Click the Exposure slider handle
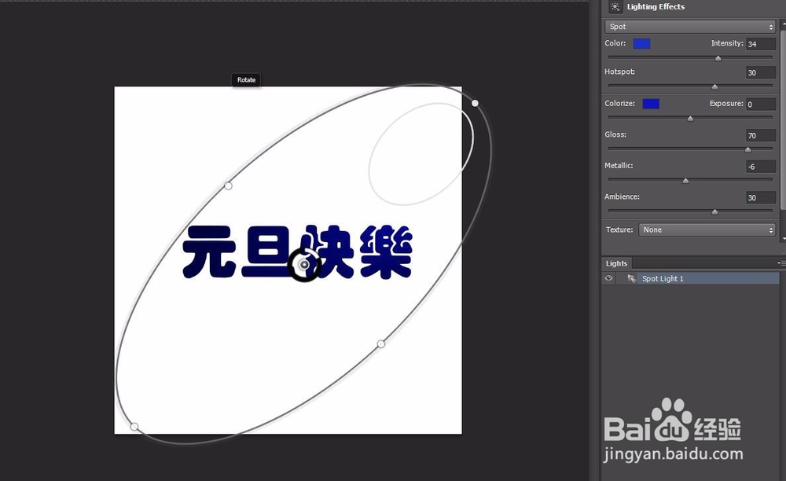This screenshot has height=481, width=786. pyautogui.click(x=690, y=118)
